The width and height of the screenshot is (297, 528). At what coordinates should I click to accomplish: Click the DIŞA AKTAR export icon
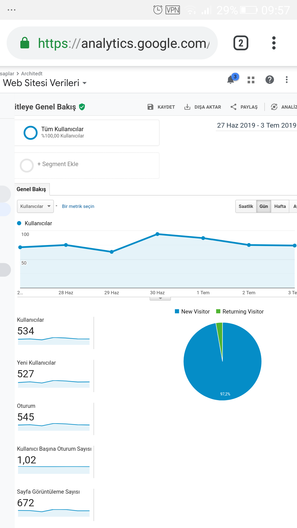(187, 107)
